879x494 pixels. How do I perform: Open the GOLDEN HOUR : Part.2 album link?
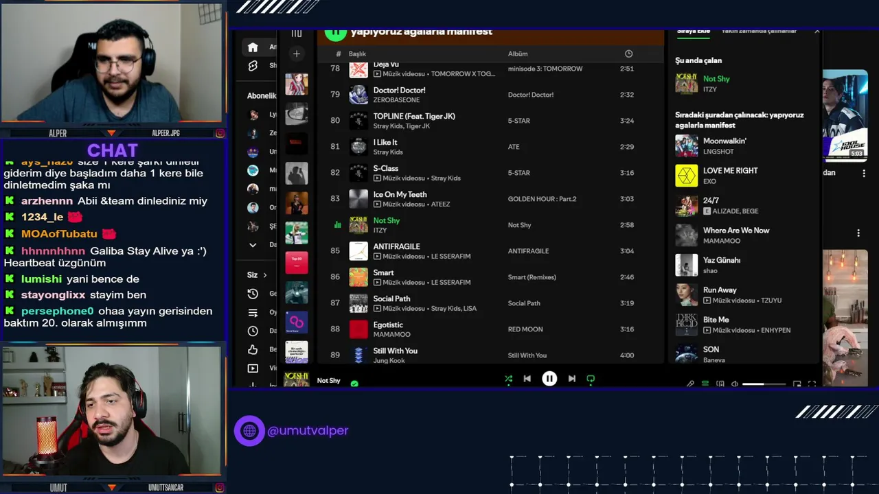pyautogui.click(x=542, y=199)
